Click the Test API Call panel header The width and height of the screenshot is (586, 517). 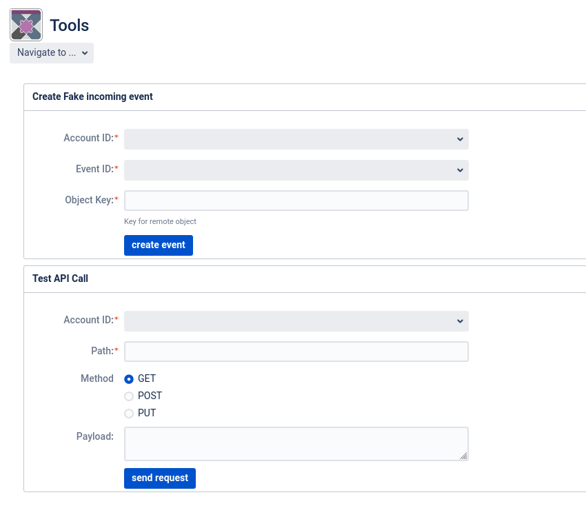click(305, 279)
